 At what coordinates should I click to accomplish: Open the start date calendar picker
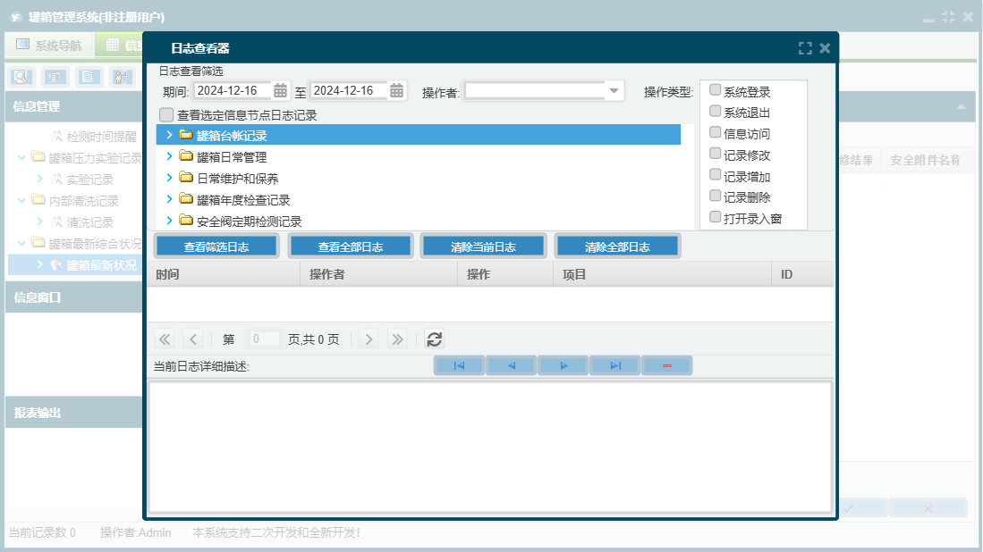pyautogui.click(x=280, y=91)
